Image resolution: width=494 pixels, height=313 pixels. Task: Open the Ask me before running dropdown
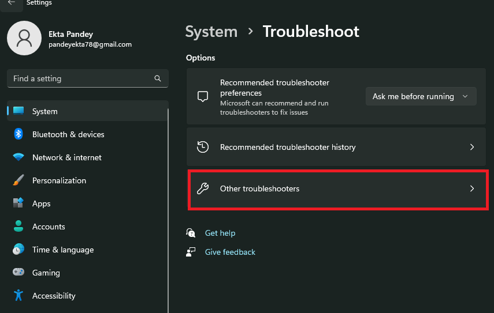pos(421,96)
